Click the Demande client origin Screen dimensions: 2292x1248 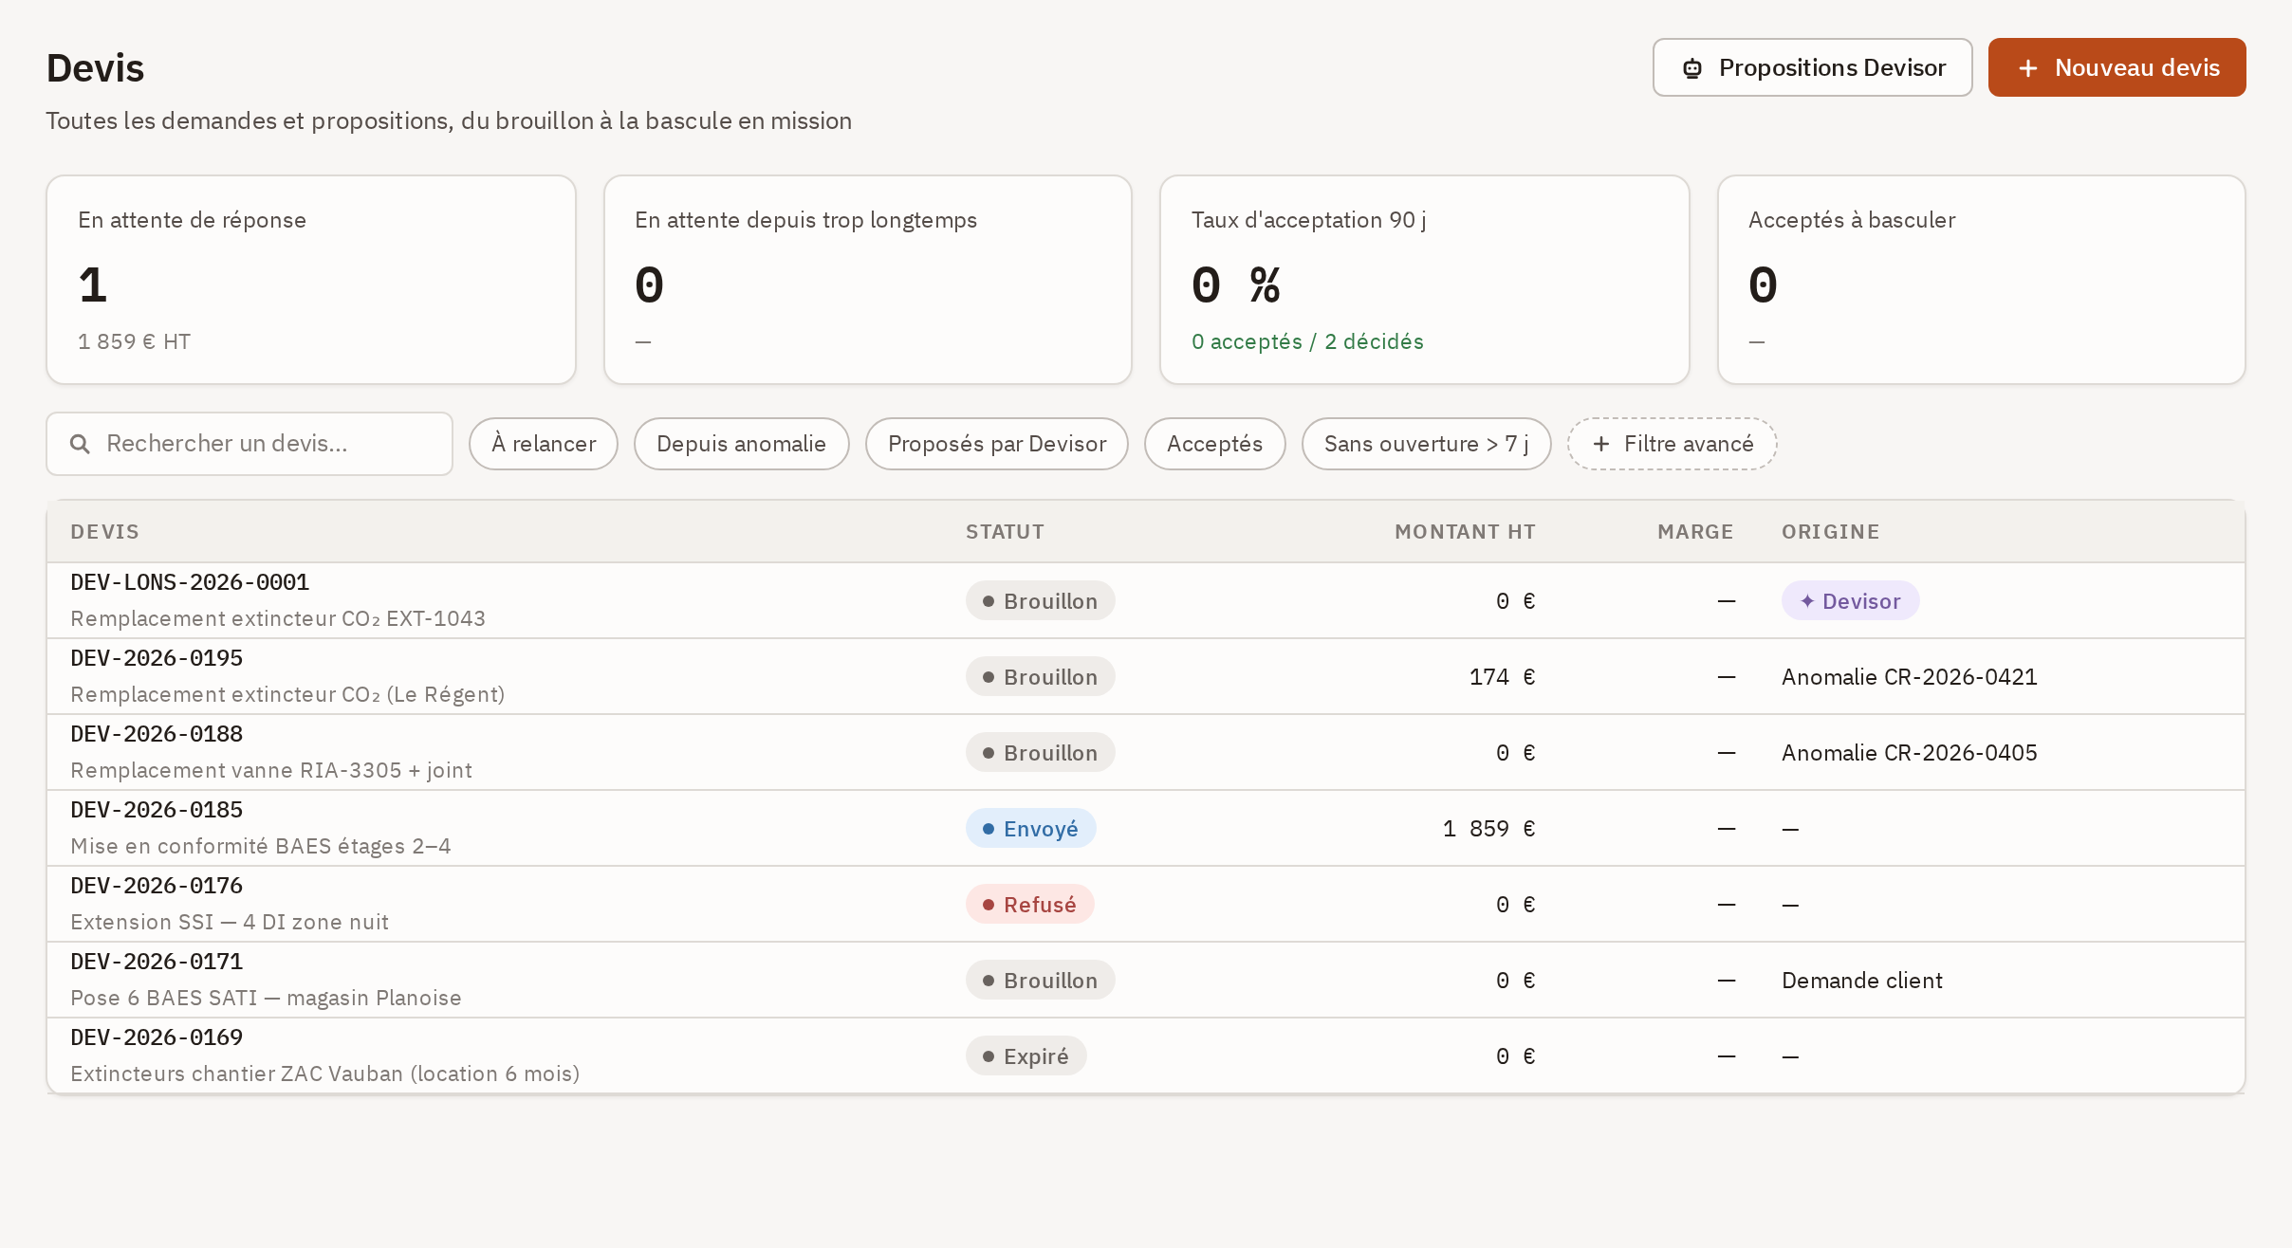pos(1861,981)
